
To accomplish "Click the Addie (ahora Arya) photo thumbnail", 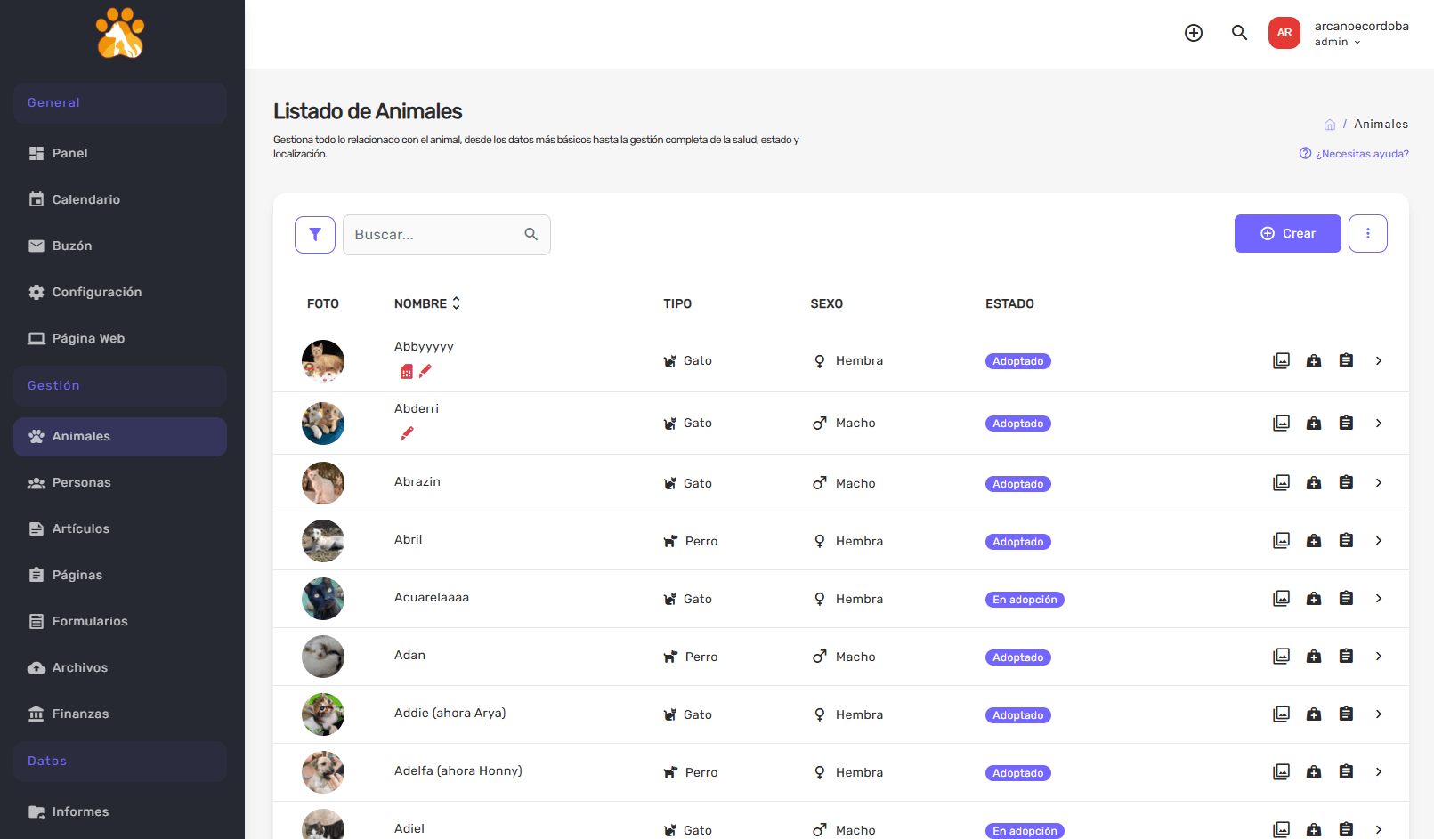I will click(323, 714).
